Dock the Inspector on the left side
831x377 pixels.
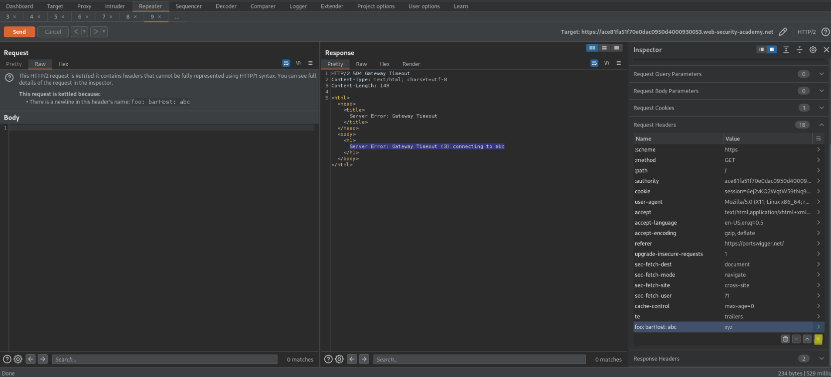(x=761, y=50)
